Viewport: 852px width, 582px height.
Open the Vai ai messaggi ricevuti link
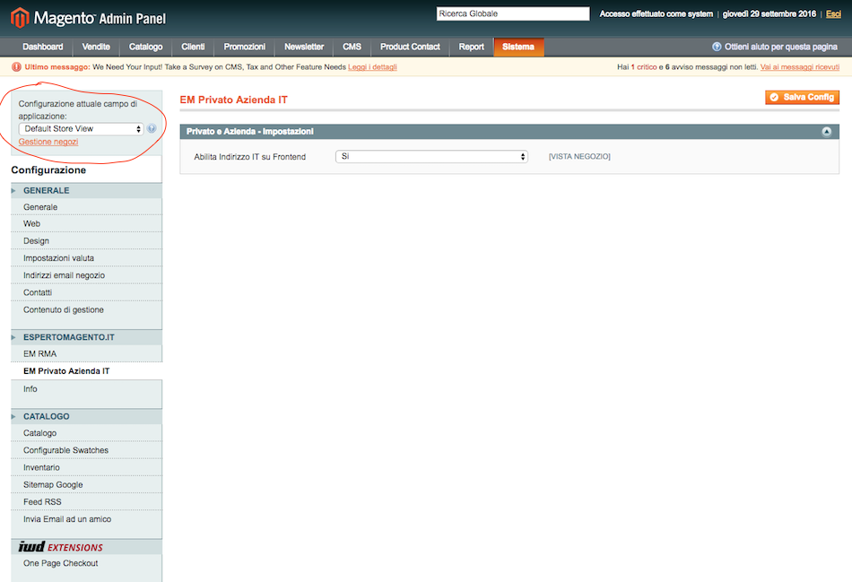click(x=800, y=67)
